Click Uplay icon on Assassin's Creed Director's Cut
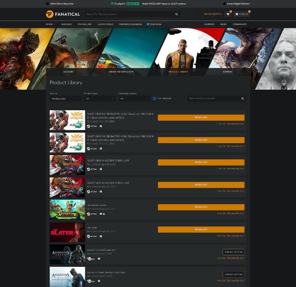The image size is (296, 287). point(91,281)
